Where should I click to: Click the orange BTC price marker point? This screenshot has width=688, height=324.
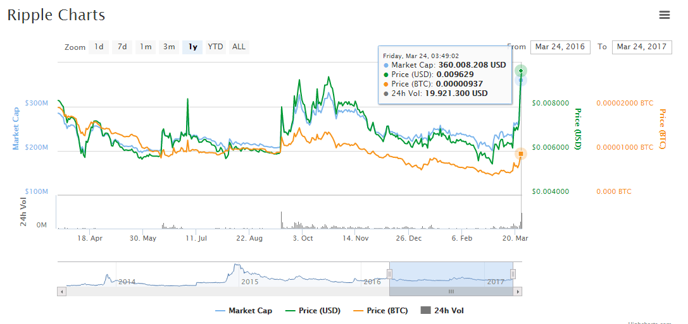coord(521,153)
